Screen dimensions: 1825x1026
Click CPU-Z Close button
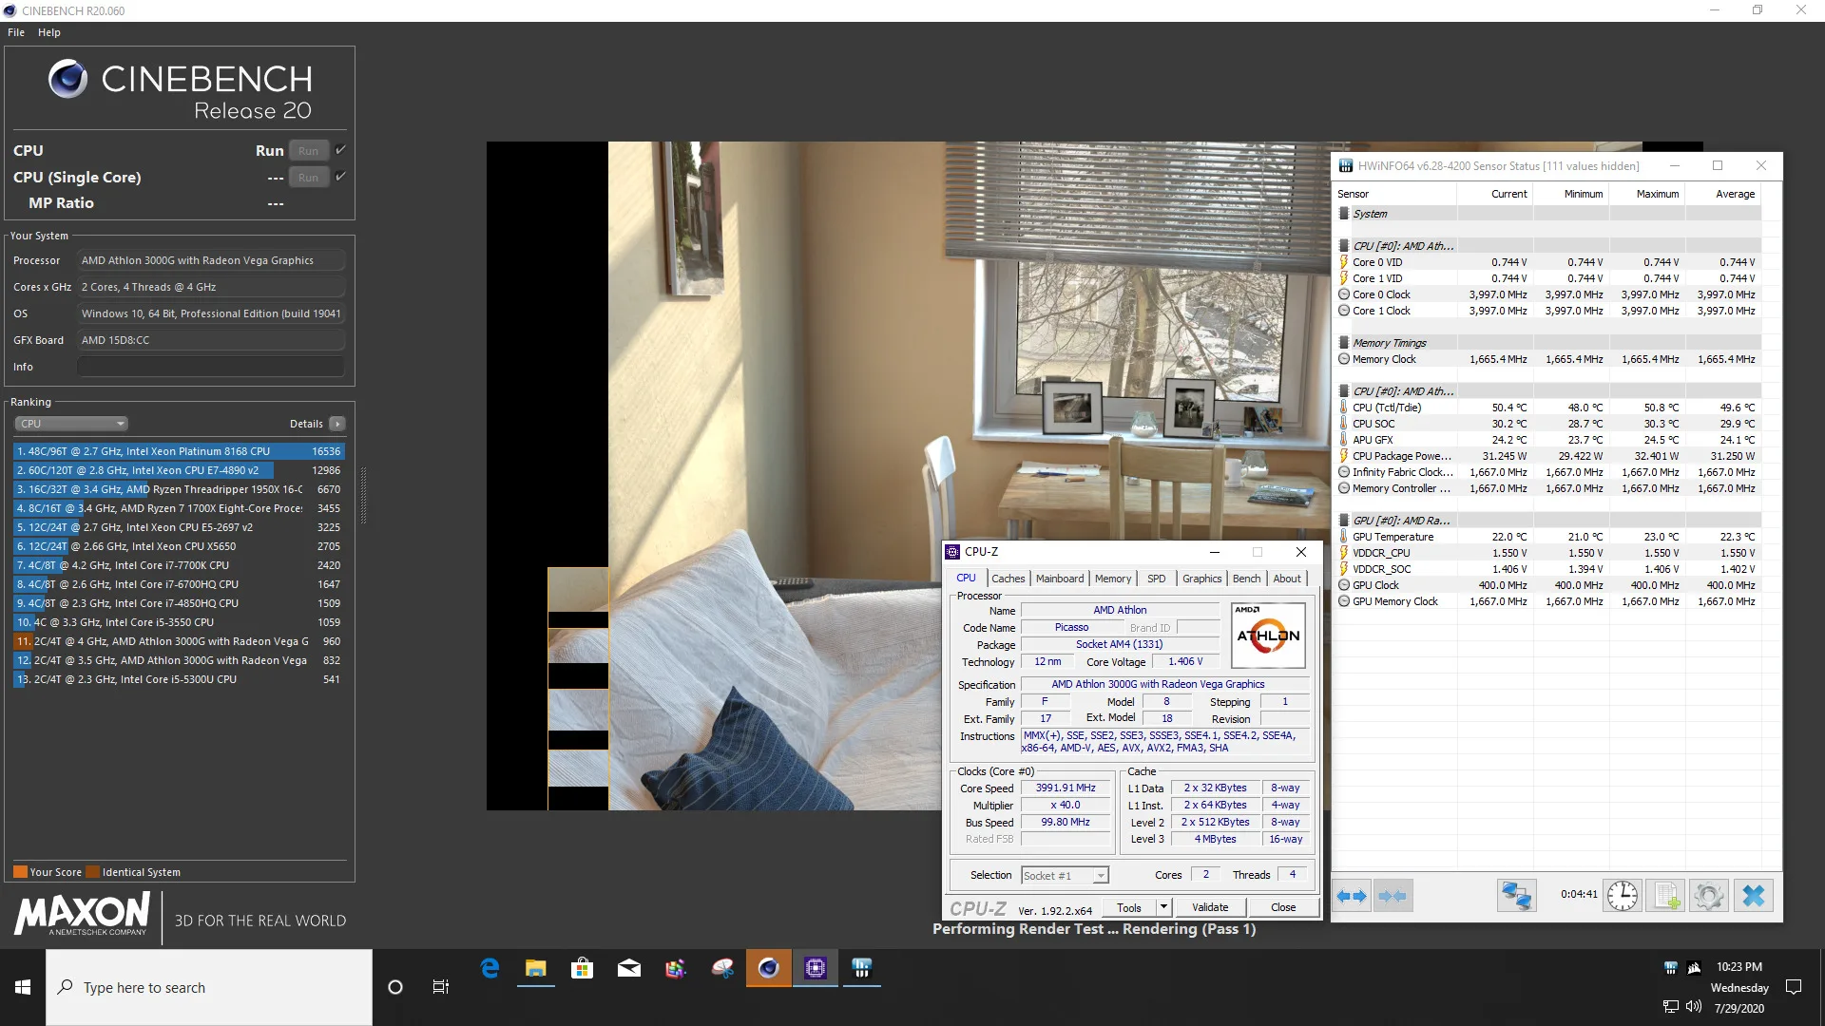click(1283, 907)
